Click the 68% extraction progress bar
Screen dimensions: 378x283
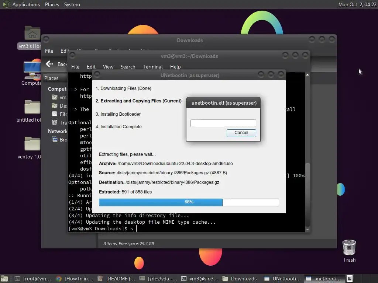(x=189, y=202)
